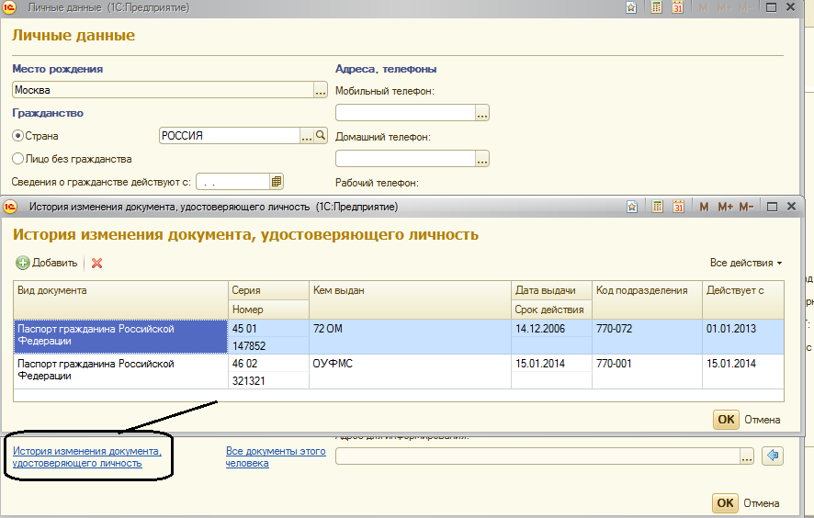Open История изменения документа link
This screenshot has width=814, height=518.
tap(87, 456)
